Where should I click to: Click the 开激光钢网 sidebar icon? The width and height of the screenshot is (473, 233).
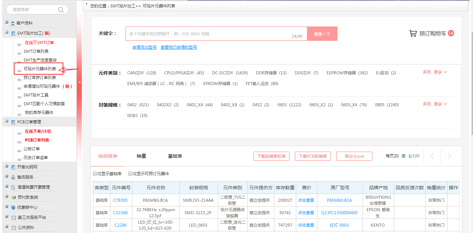13,167
